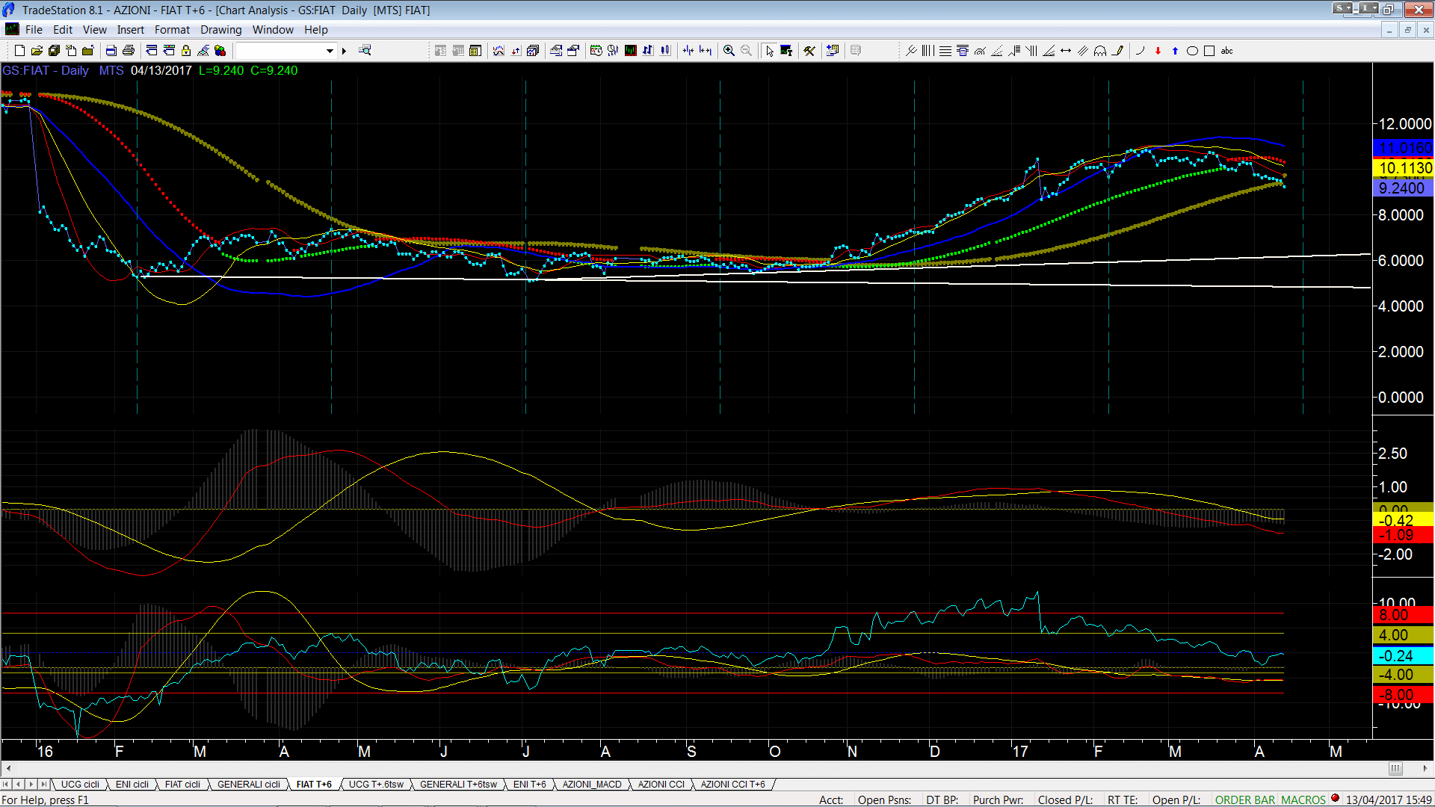Click the red down arrow drawing tool

(1158, 51)
